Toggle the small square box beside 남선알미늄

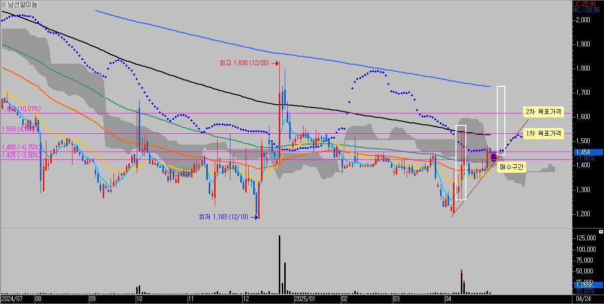[x=4, y=4]
